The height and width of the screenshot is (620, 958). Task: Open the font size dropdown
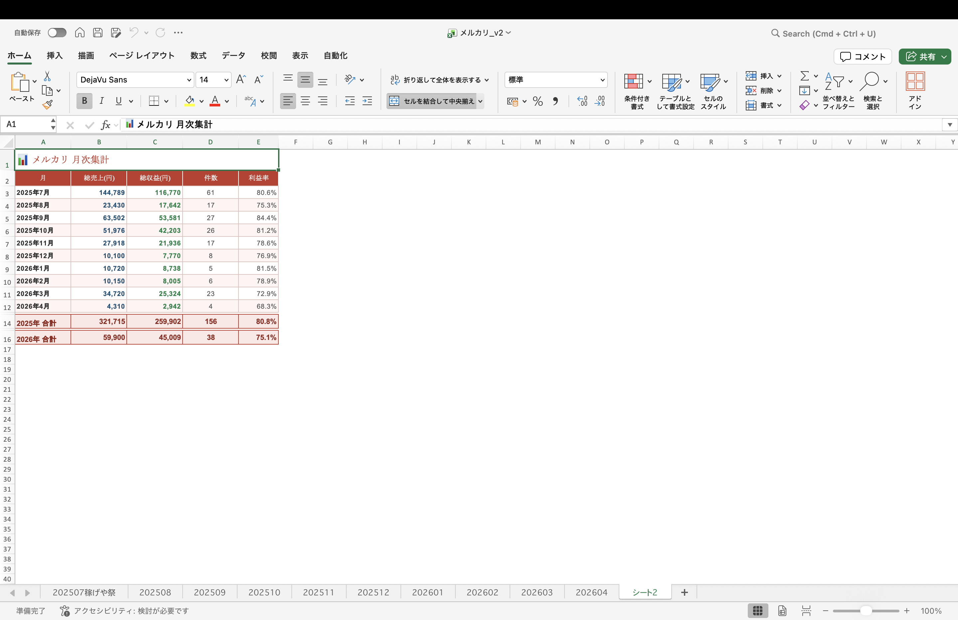(226, 80)
